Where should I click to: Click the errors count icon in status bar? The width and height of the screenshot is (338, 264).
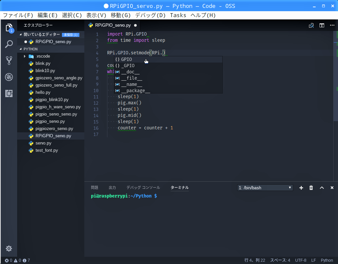pyautogui.click(x=7, y=261)
